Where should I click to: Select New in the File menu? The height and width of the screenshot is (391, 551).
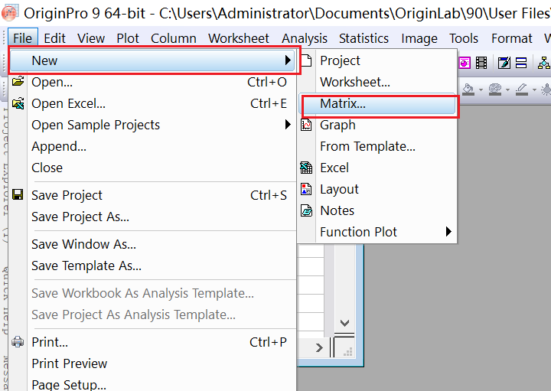coord(153,60)
